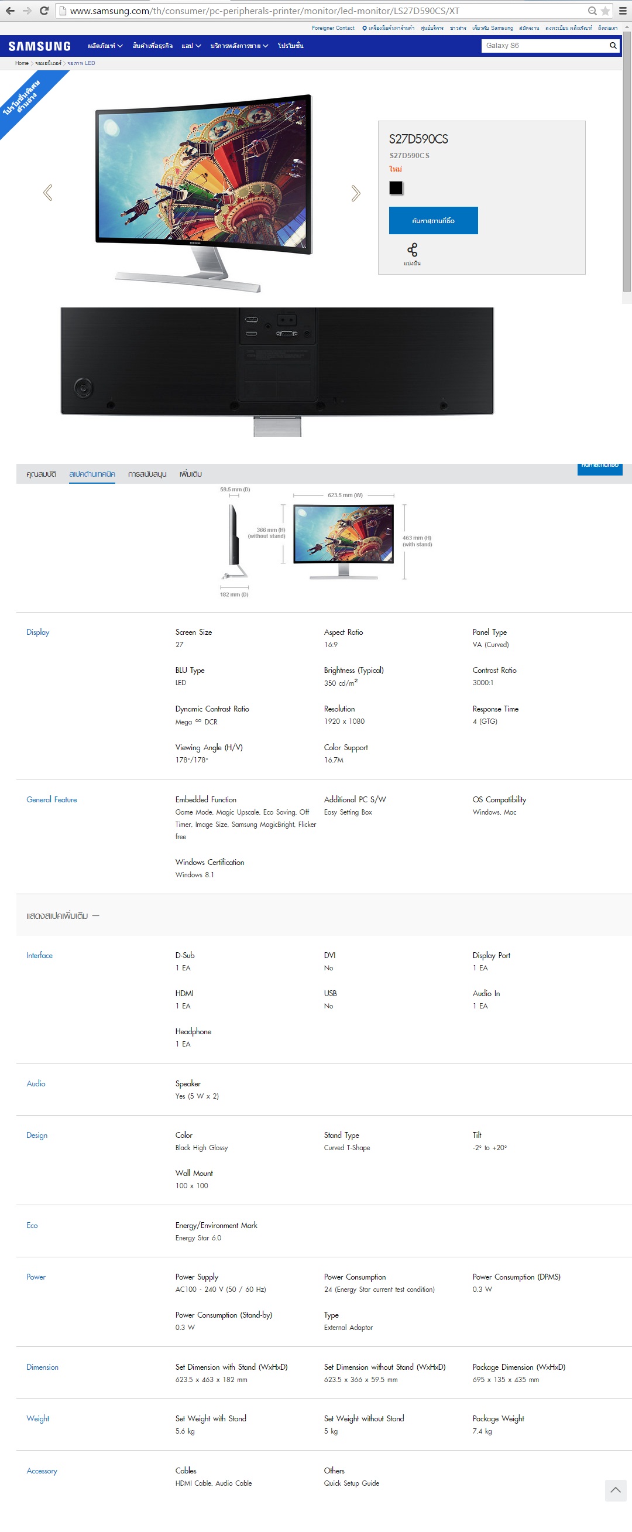Click the Power section heading
This screenshot has height=1532, width=632.
pyautogui.click(x=36, y=1277)
